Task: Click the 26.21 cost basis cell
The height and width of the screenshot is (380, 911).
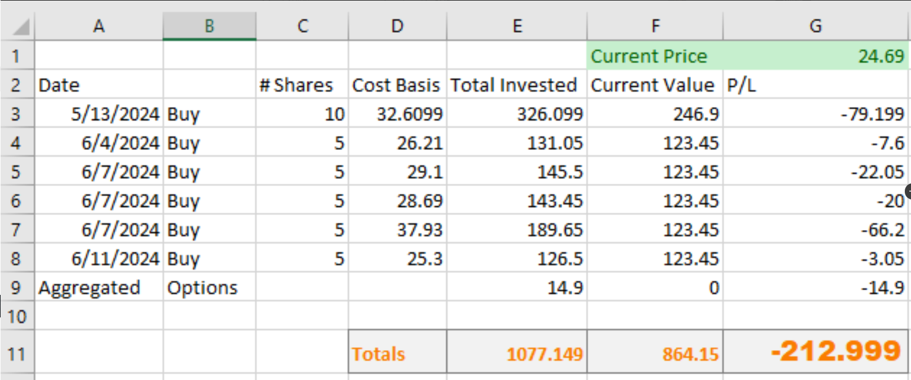Action: tap(397, 143)
